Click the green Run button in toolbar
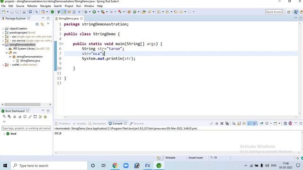 (94, 12)
